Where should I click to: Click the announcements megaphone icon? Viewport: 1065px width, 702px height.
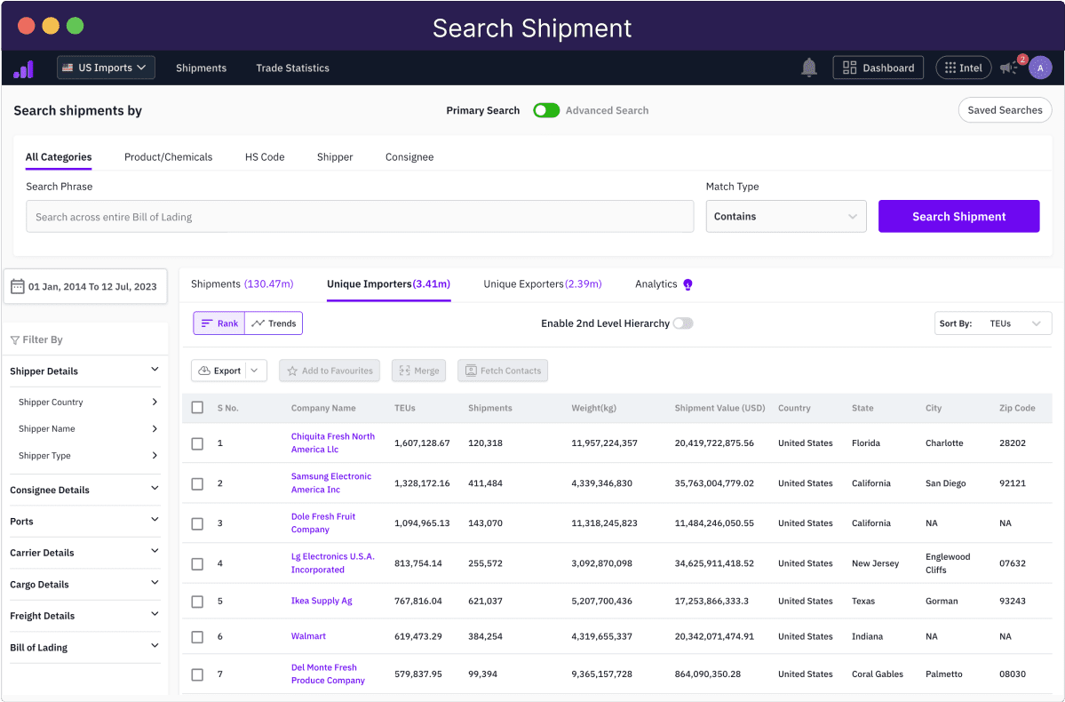(x=1008, y=68)
